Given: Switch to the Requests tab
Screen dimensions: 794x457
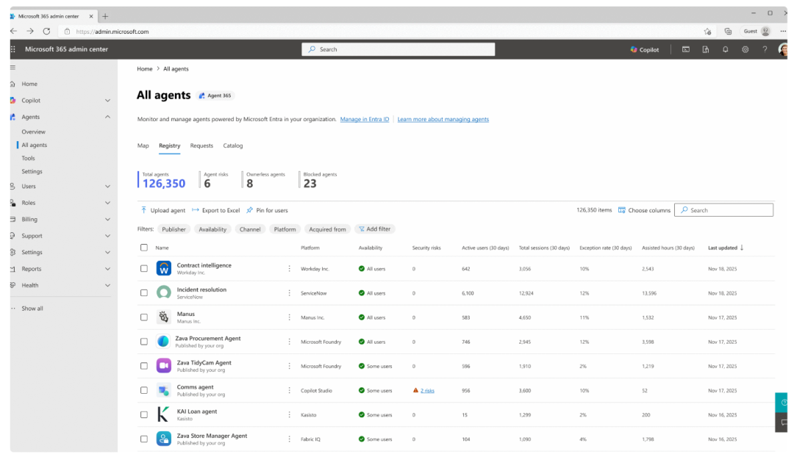Looking at the screenshot, I should click(x=201, y=145).
